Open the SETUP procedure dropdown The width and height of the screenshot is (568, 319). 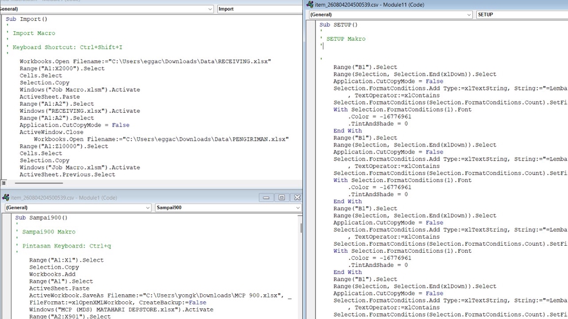pyautogui.click(x=522, y=14)
